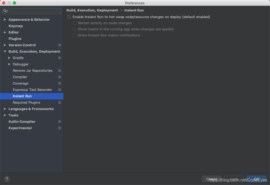
Task: Select Instant Run in sidebar
Action: (x=32, y=96)
